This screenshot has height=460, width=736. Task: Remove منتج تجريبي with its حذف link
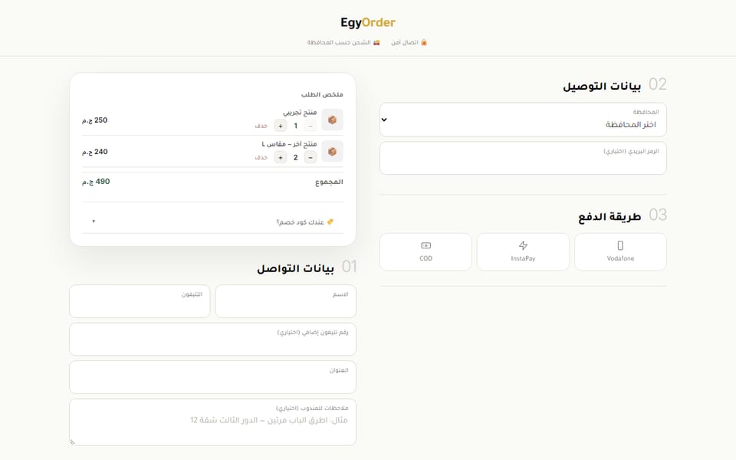[x=261, y=126]
